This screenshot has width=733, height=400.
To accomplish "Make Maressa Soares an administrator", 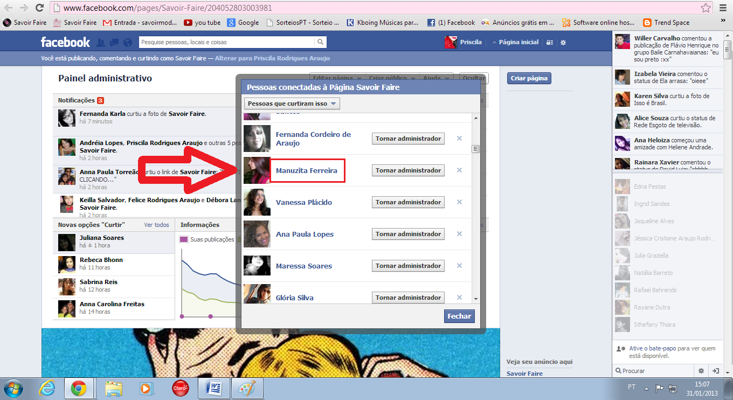I will coord(409,266).
